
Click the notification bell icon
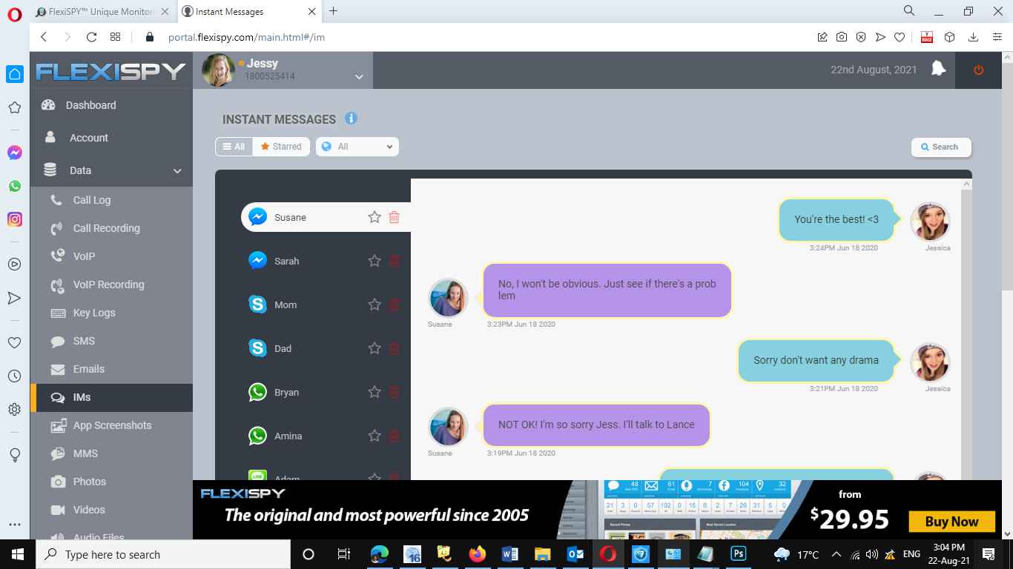coord(938,69)
